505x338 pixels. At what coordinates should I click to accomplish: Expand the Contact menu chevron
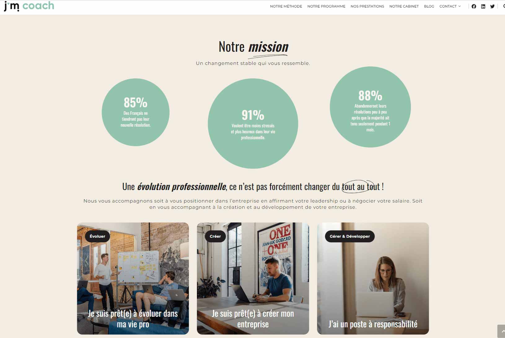[x=459, y=6]
